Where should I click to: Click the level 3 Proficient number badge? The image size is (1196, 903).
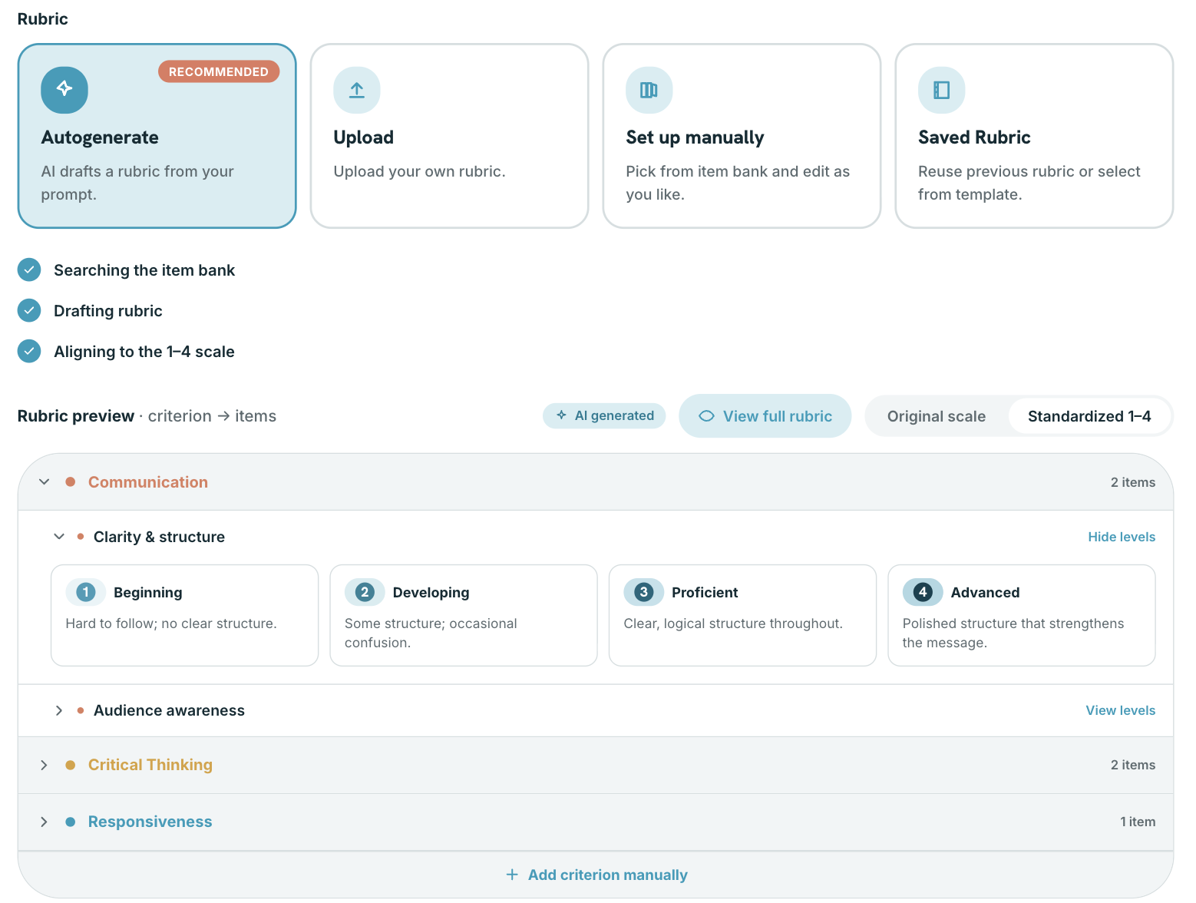coord(644,592)
